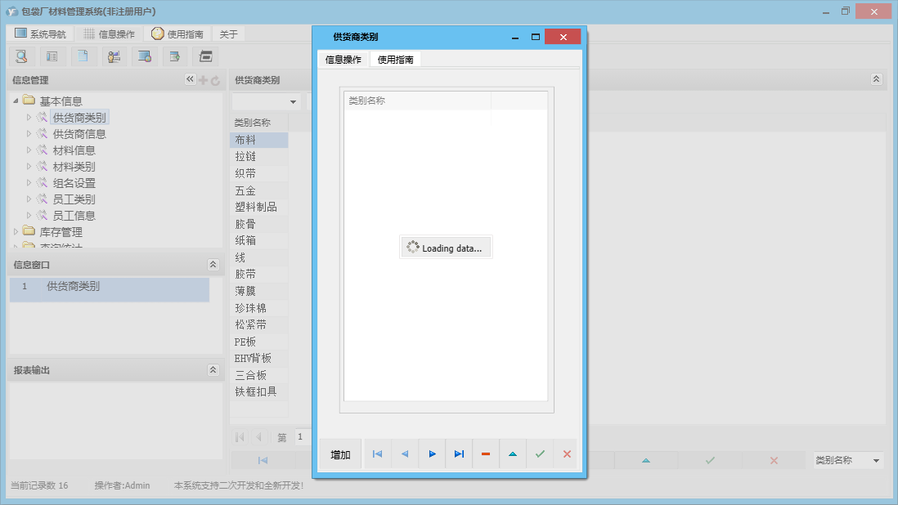Expand the 库存管理 tree folder
Screen dimensions: 898x505
[x=16, y=232]
